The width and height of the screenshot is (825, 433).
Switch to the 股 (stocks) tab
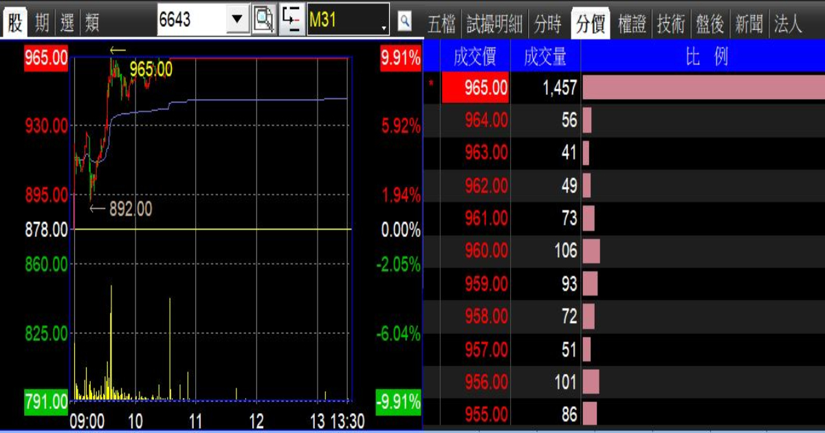14,24
